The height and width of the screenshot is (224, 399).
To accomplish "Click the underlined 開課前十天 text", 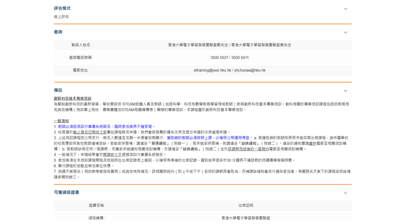I will [112, 155].
